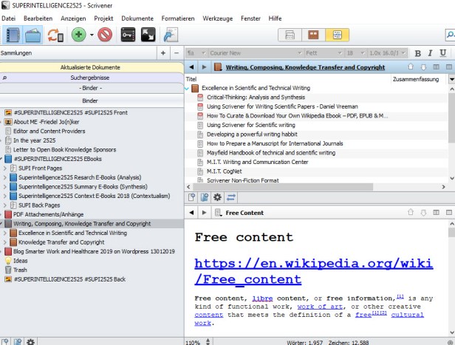455x345 pixels.
Task: Open the Compile toolbar icon
Action: tap(171, 35)
